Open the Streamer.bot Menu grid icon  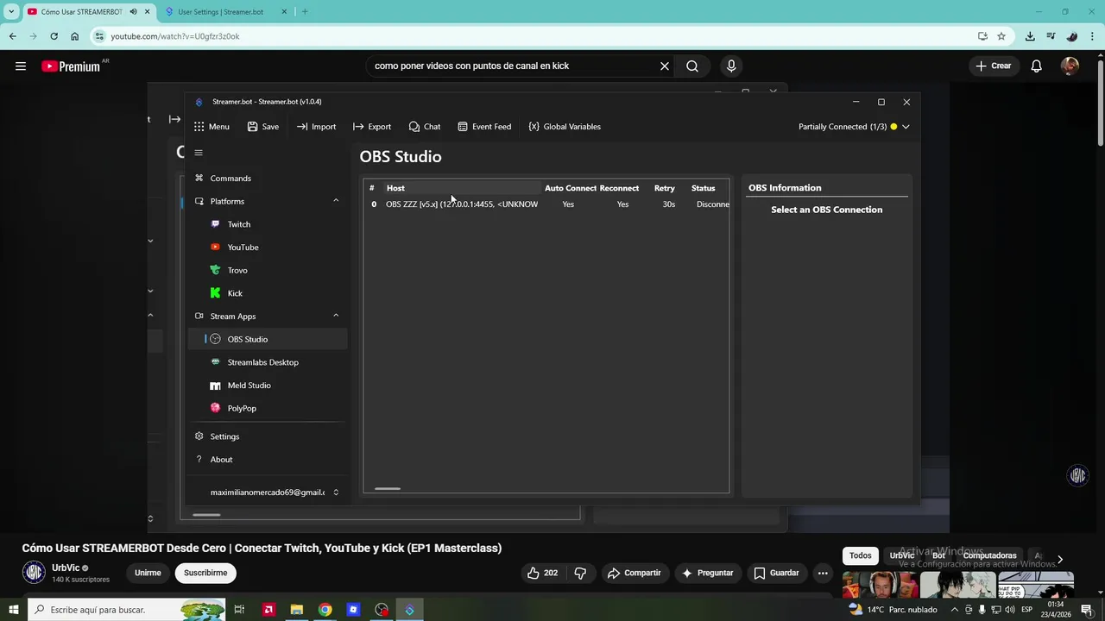(199, 127)
